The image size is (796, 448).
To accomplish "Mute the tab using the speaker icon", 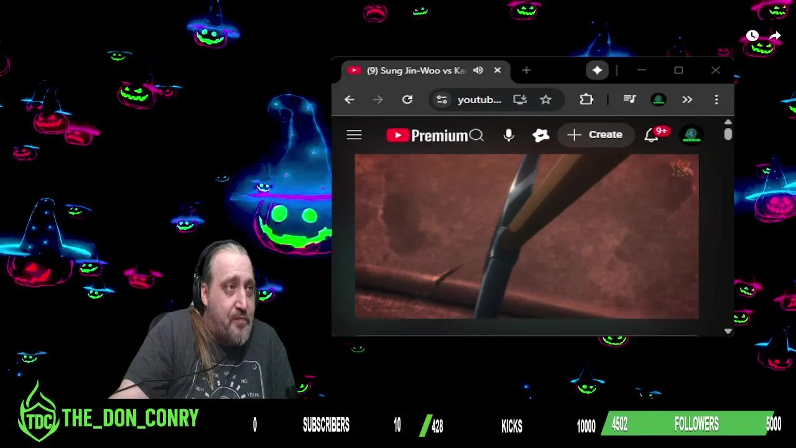I will pos(478,70).
